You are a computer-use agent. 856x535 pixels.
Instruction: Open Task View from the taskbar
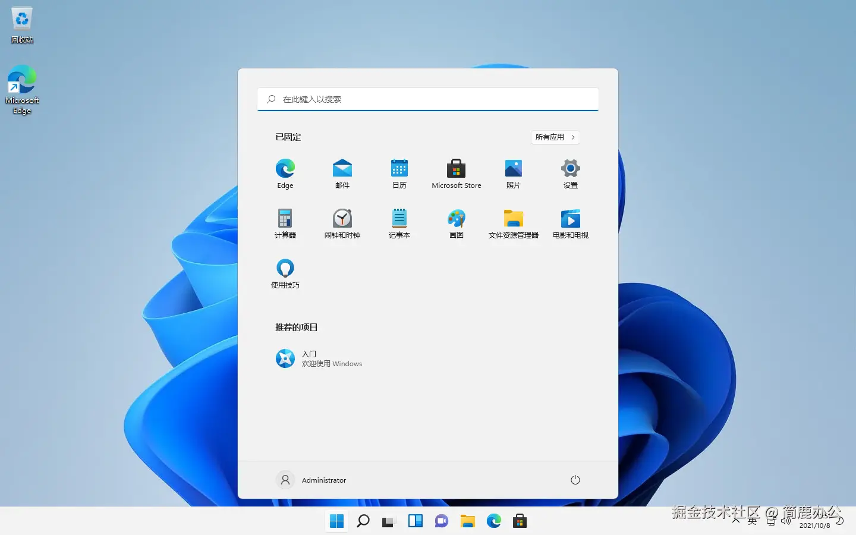389,521
